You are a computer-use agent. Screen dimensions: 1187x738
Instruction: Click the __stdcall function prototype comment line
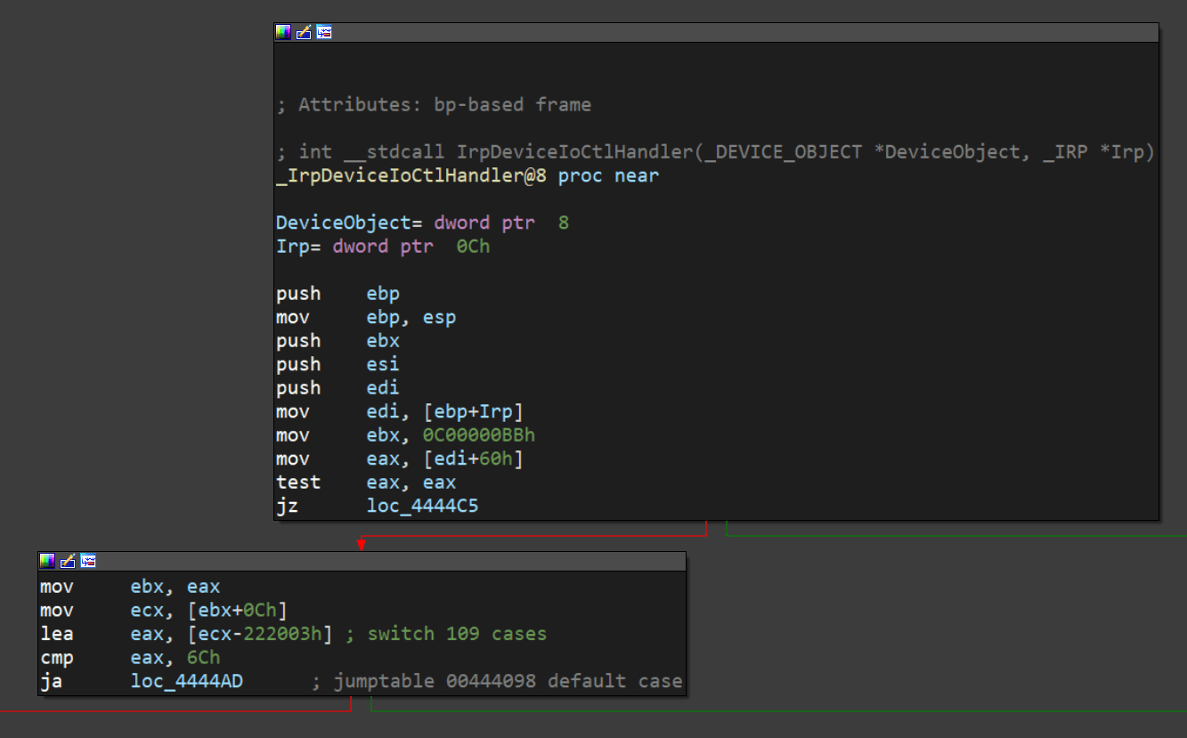[x=715, y=152]
